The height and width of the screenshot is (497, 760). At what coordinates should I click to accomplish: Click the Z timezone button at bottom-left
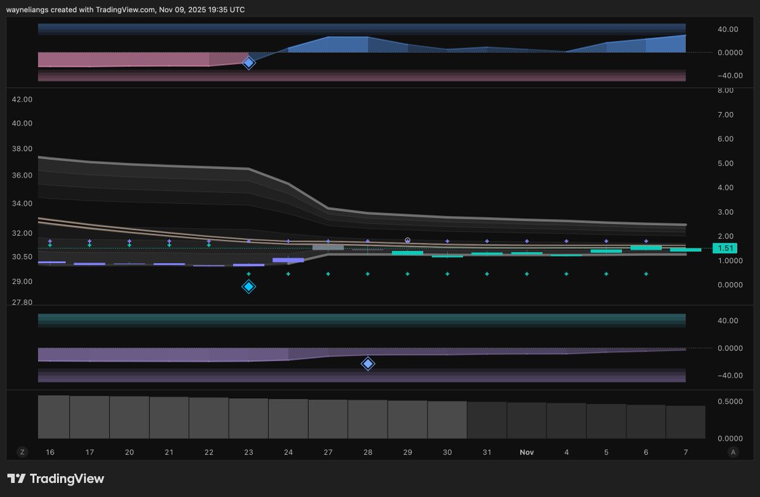point(23,452)
